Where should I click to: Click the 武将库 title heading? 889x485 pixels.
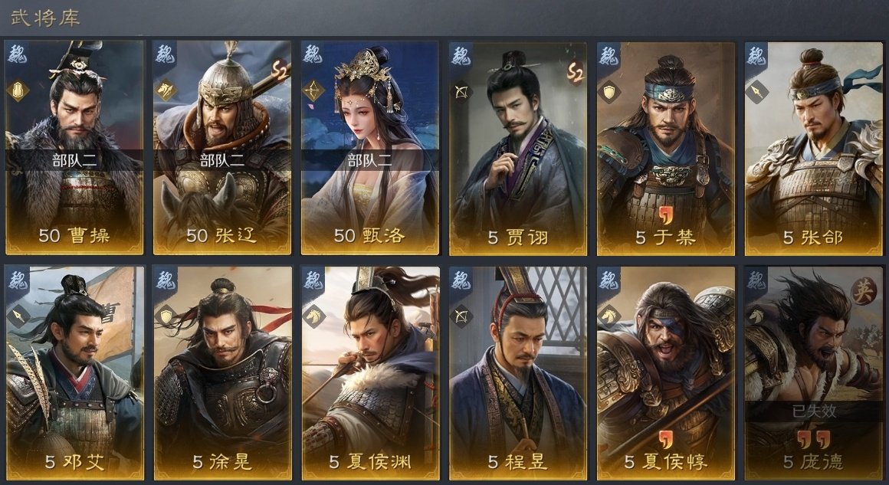[x=45, y=18]
